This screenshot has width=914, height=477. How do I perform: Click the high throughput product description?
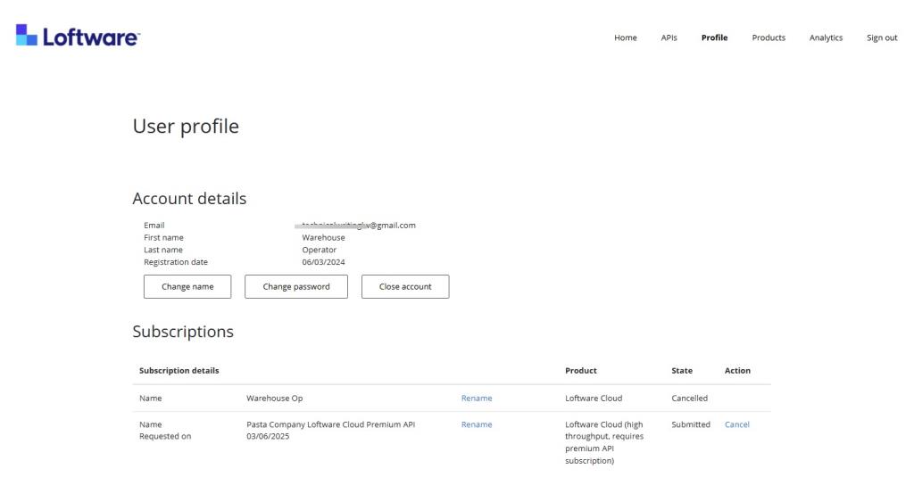pos(604,442)
